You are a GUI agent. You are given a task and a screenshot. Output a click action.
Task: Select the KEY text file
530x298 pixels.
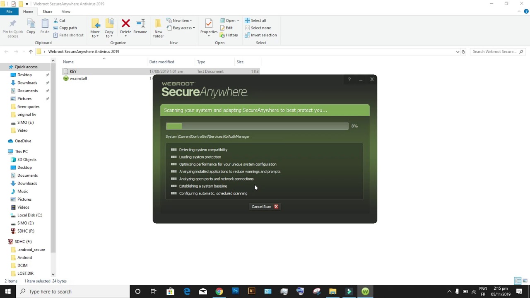(x=161, y=71)
